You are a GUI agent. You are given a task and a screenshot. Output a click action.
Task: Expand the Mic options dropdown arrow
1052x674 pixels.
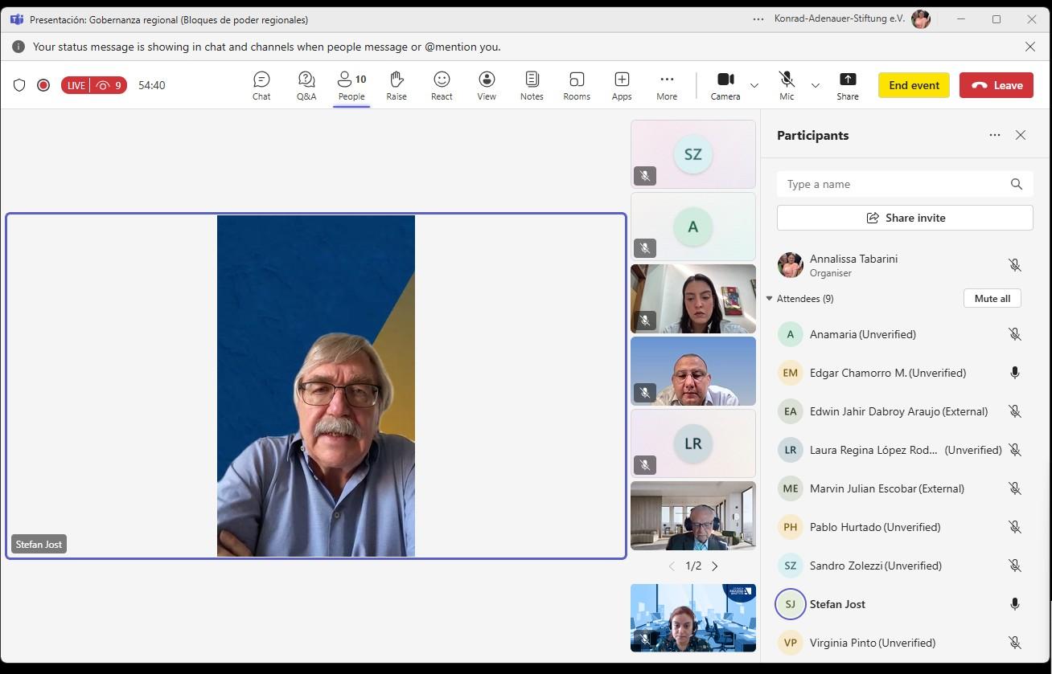(x=816, y=85)
